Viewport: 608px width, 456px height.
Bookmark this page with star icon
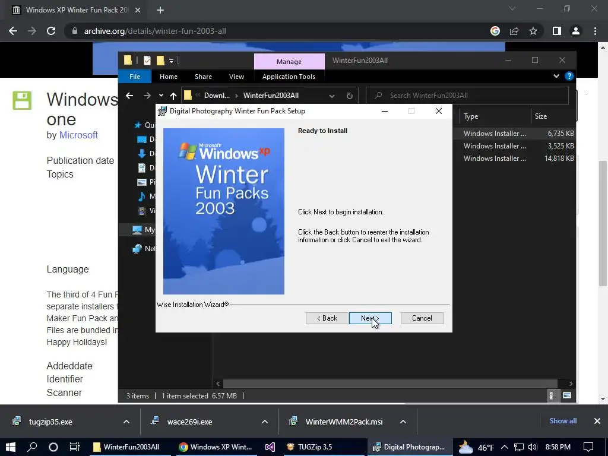point(533,31)
